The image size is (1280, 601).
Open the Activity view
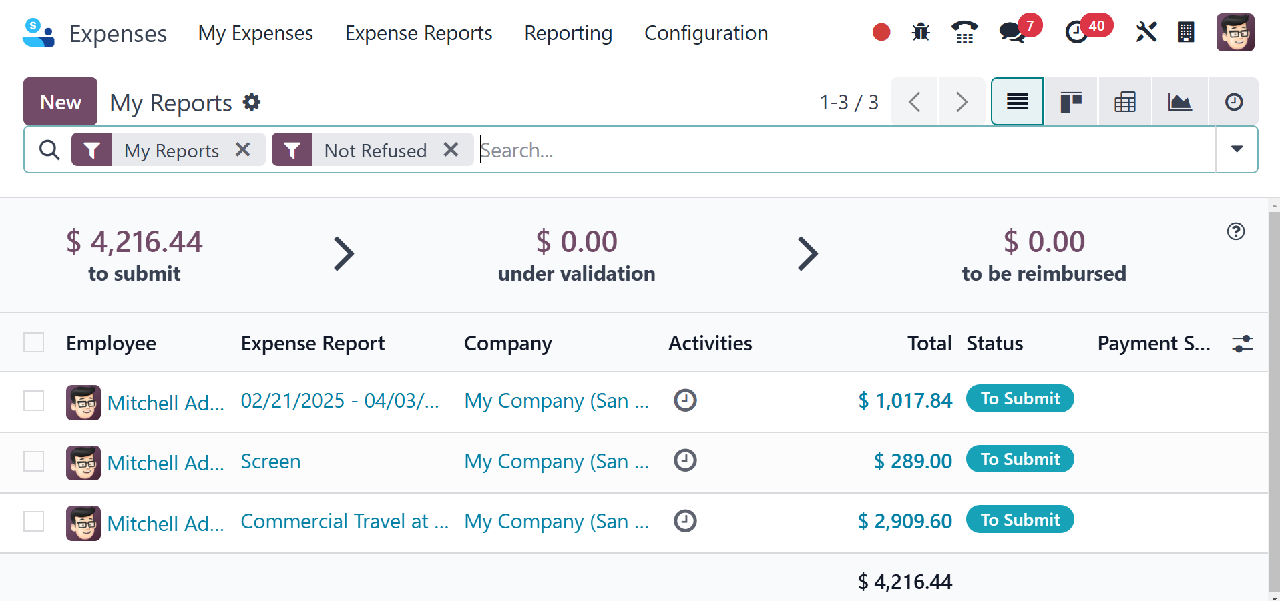(1234, 102)
